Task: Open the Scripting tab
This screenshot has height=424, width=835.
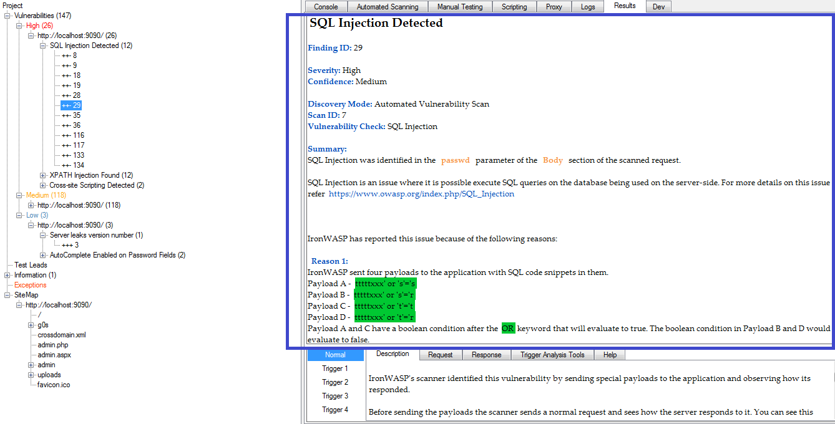Action: (x=514, y=6)
